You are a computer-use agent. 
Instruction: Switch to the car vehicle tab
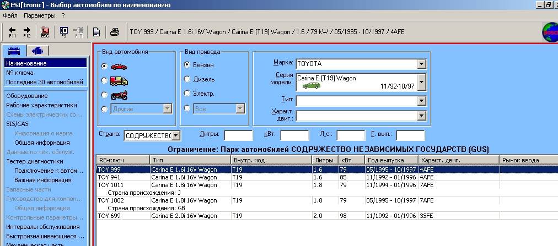(x=15, y=51)
